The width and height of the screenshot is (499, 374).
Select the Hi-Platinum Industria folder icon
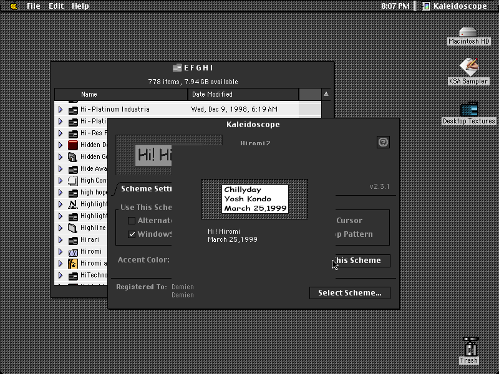click(x=73, y=110)
